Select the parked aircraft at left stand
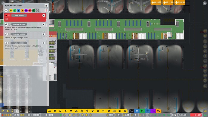The image size is (208, 117). click(79, 55)
